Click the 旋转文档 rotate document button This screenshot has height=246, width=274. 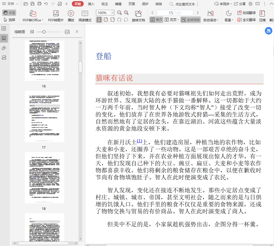(138, 16)
